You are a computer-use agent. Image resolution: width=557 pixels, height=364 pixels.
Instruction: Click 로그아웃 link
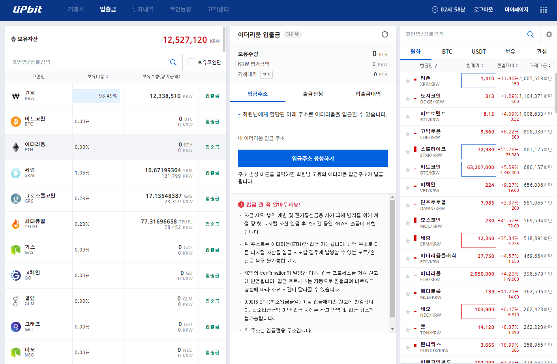[484, 9]
